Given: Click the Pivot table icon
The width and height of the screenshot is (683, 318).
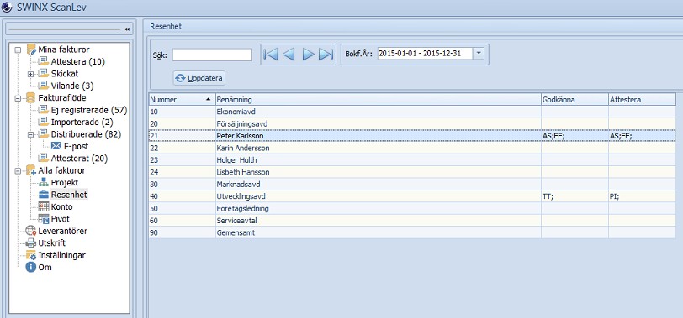Looking at the screenshot, I should [x=44, y=219].
